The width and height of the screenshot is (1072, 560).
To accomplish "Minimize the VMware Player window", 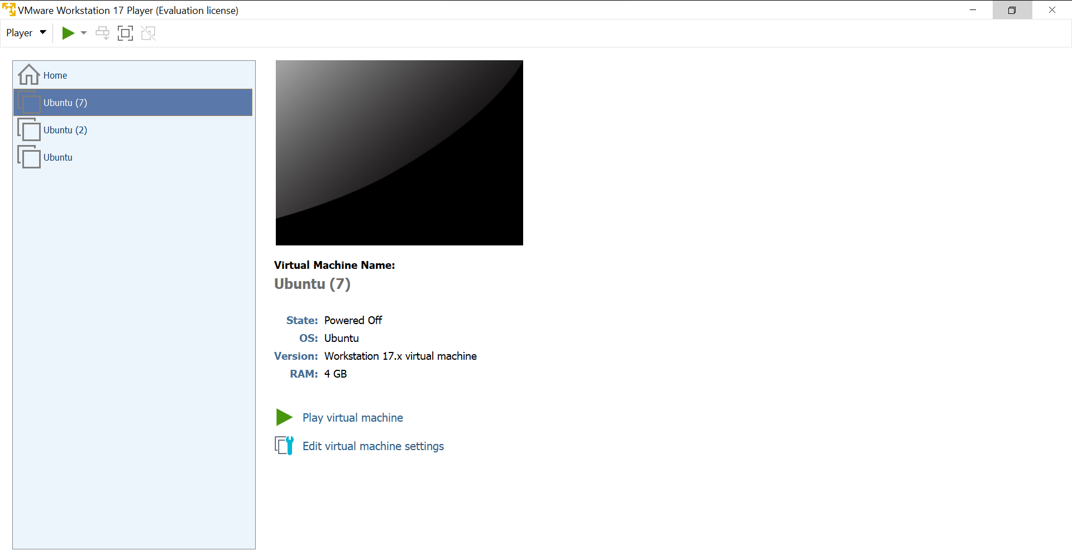I will coord(973,10).
